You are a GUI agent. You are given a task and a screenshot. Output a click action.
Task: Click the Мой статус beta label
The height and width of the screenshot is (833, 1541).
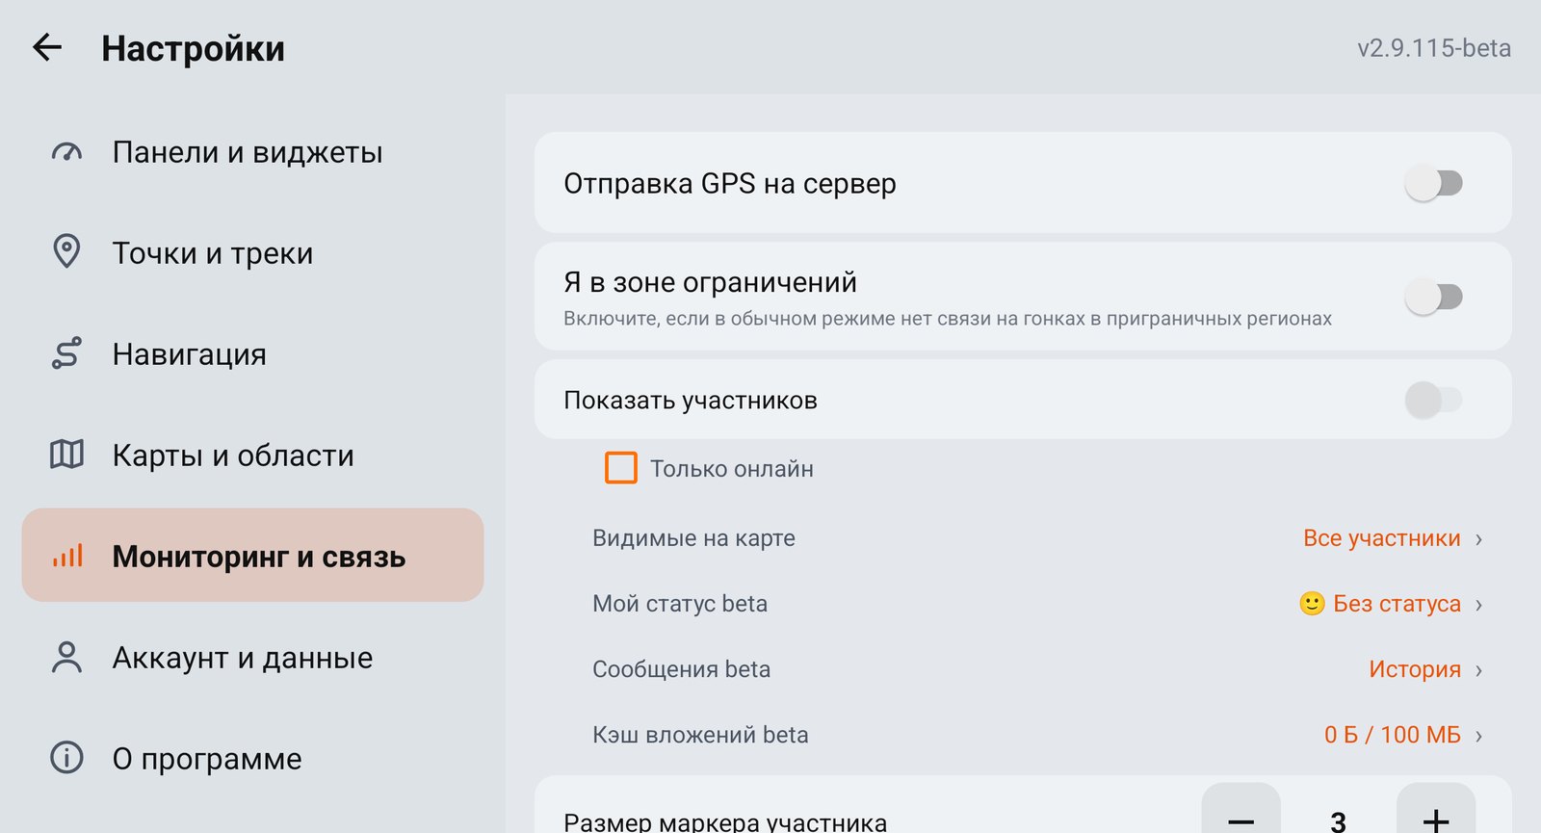[680, 604]
